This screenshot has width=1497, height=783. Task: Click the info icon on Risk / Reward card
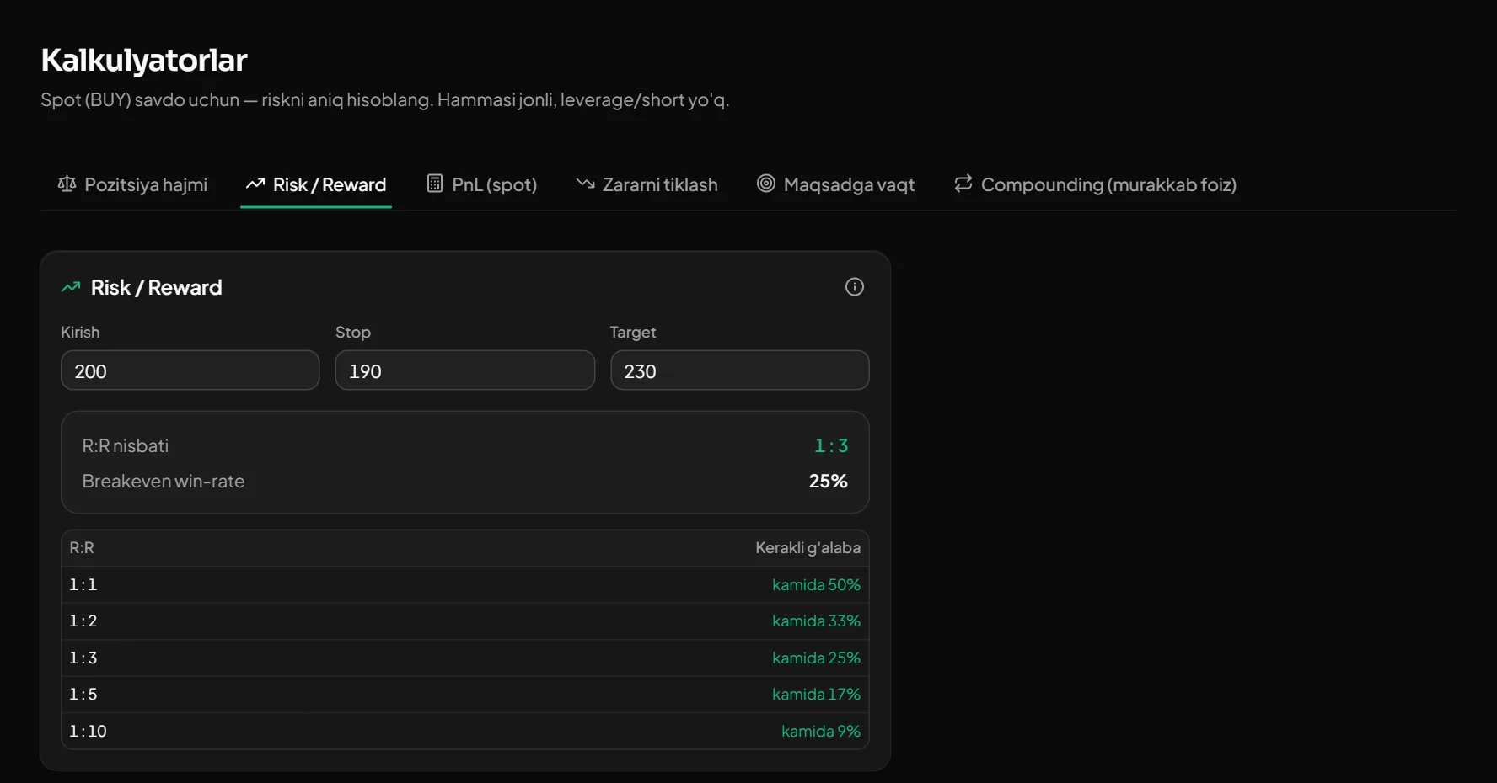[854, 287]
